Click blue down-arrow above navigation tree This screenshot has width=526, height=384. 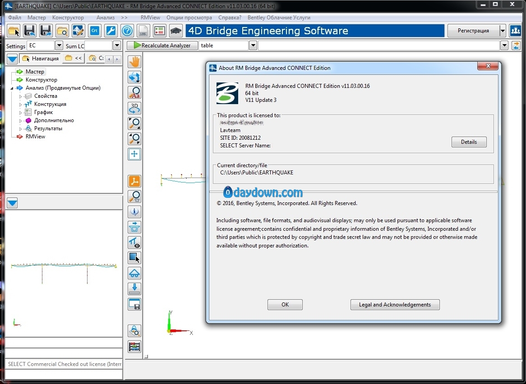point(13,59)
